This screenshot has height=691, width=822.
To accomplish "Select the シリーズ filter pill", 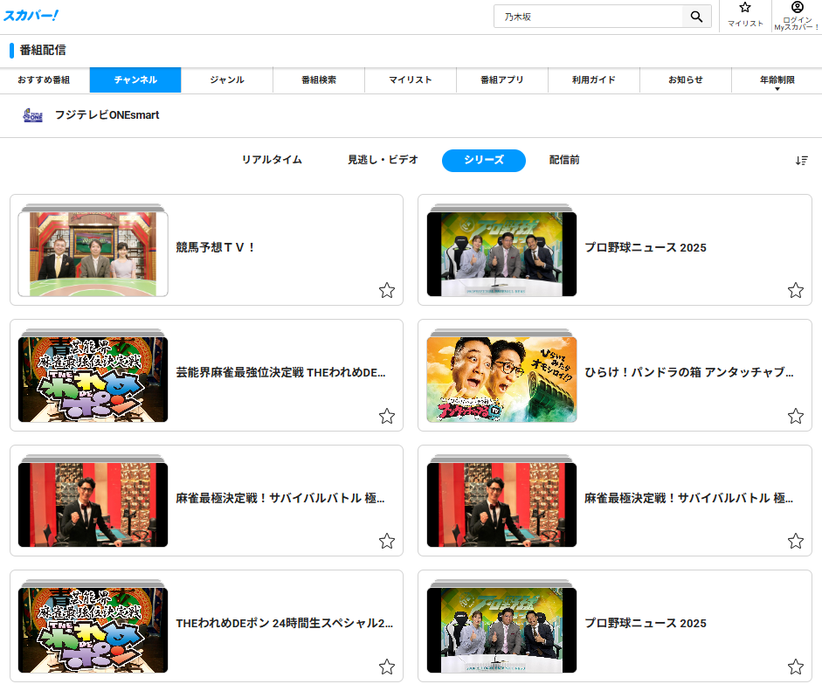I will (484, 161).
